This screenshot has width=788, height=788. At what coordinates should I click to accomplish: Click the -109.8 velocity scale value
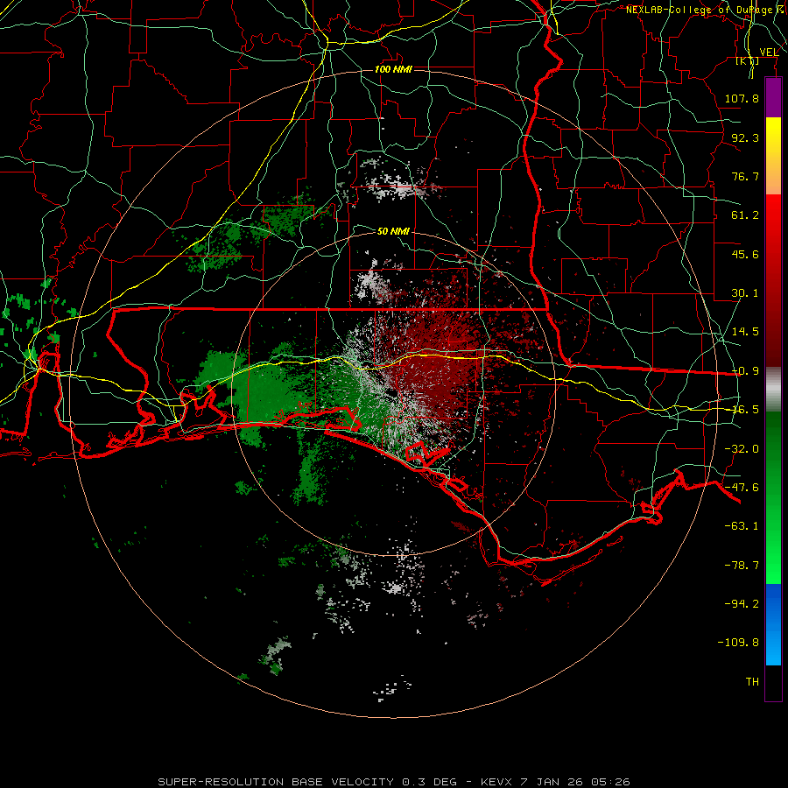(x=738, y=643)
